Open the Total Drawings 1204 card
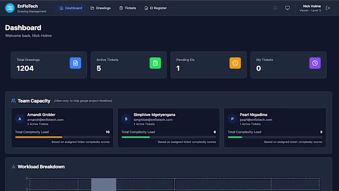339x191 pixels. (x=49, y=65)
